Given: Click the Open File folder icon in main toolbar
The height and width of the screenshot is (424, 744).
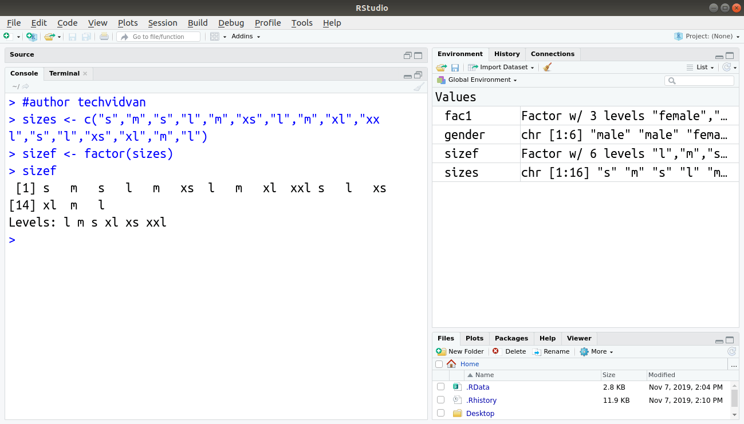Looking at the screenshot, I should pos(49,36).
